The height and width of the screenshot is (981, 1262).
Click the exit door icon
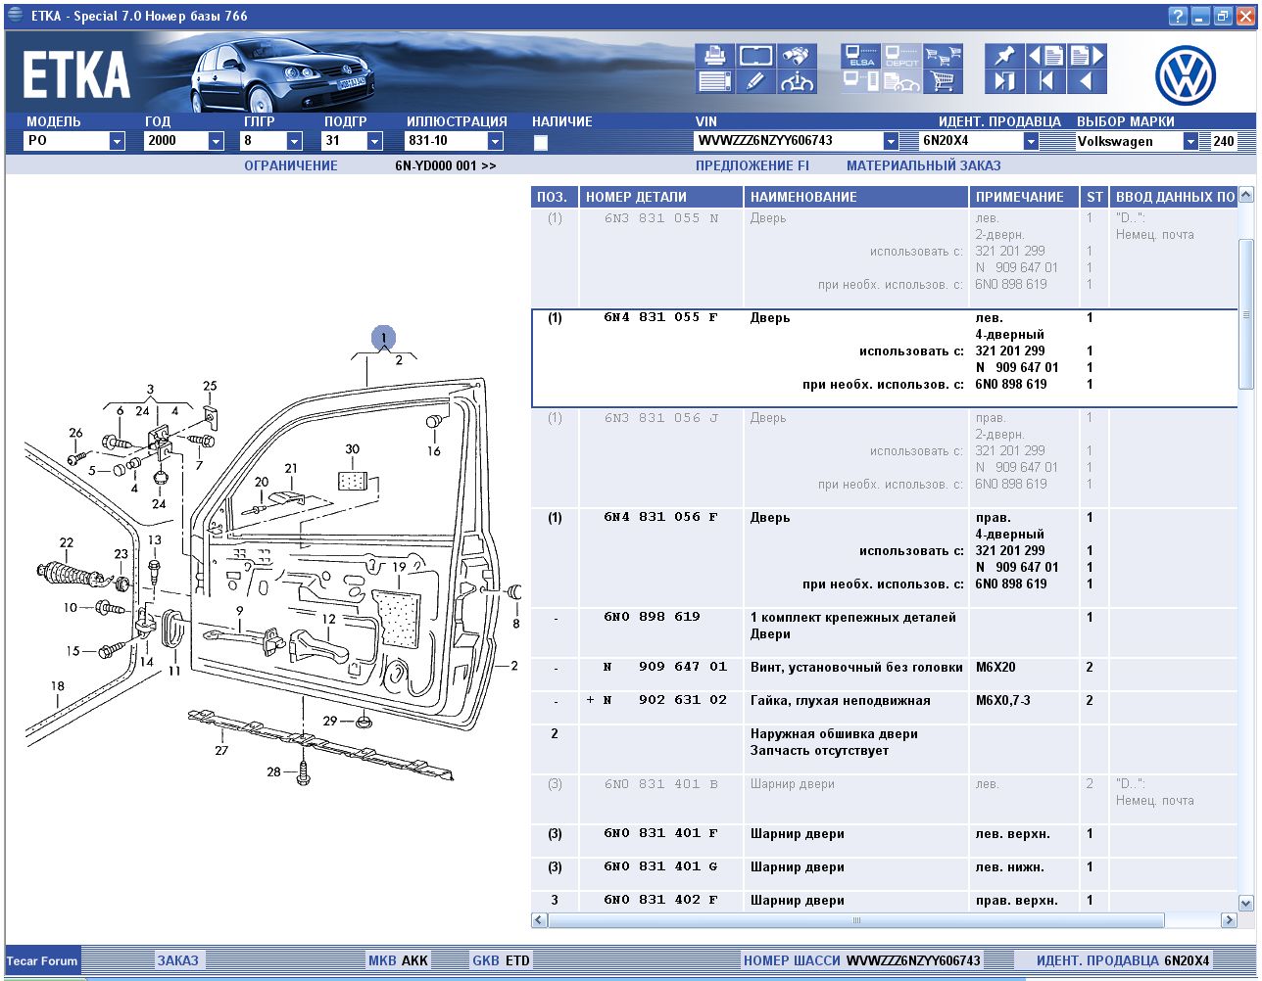click(x=1004, y=81)
